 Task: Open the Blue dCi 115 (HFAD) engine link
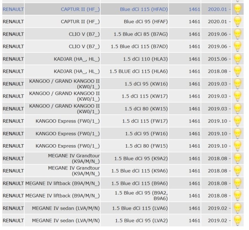(x=144, y=9)
